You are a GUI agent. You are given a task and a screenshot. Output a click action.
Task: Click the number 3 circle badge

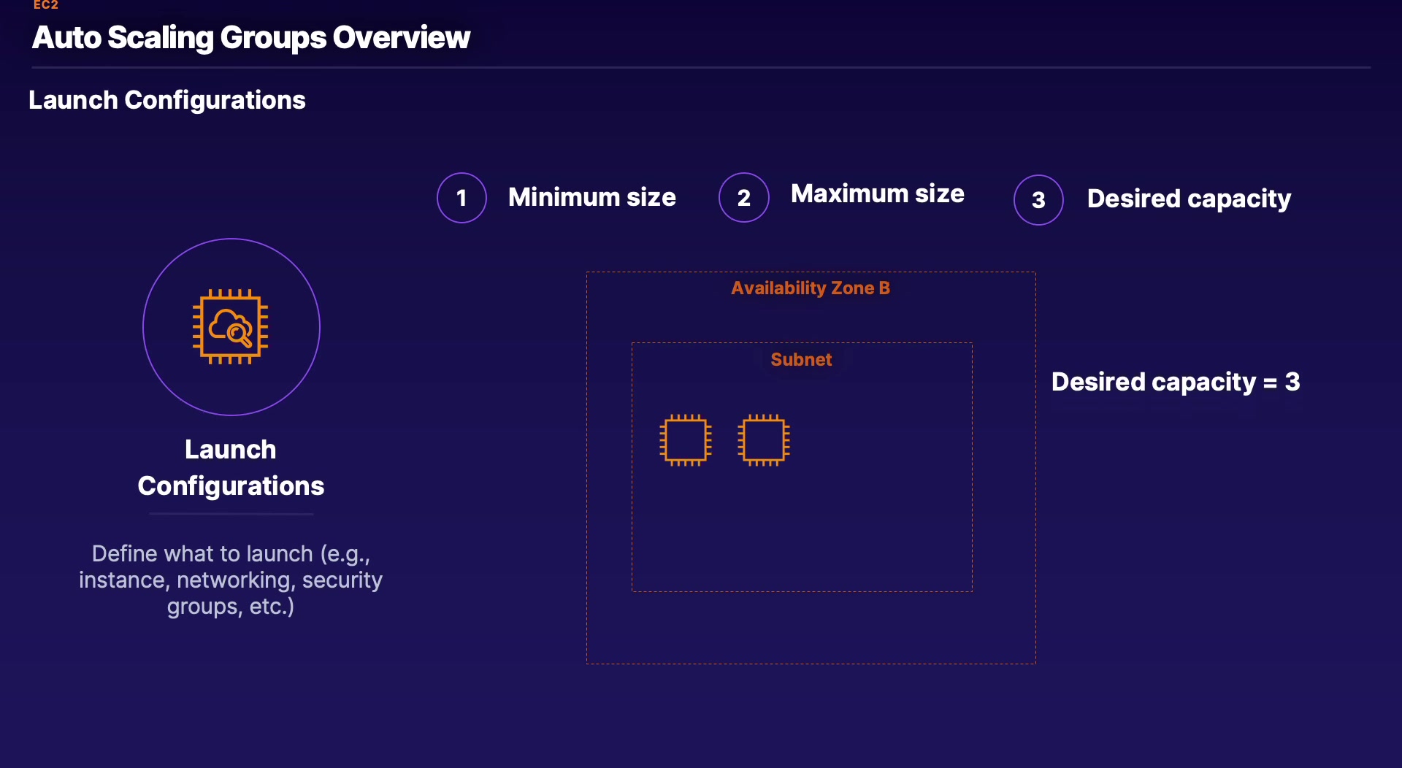1038,200
